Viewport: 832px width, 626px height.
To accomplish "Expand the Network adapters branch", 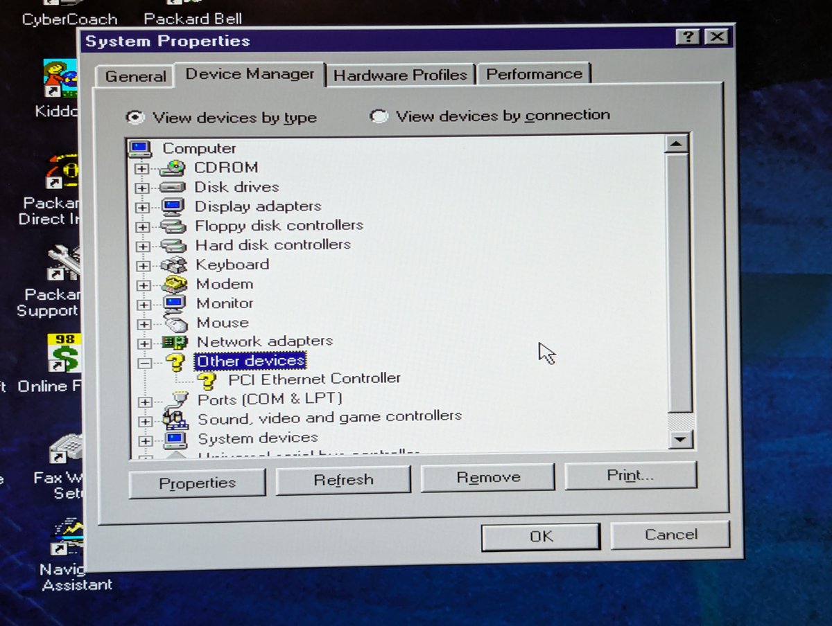I will [144, 343].
